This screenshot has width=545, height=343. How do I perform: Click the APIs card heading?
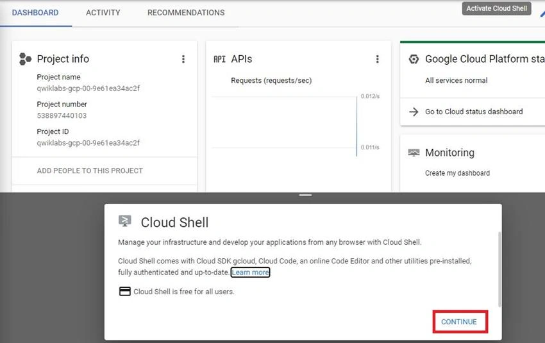point(242,59)
